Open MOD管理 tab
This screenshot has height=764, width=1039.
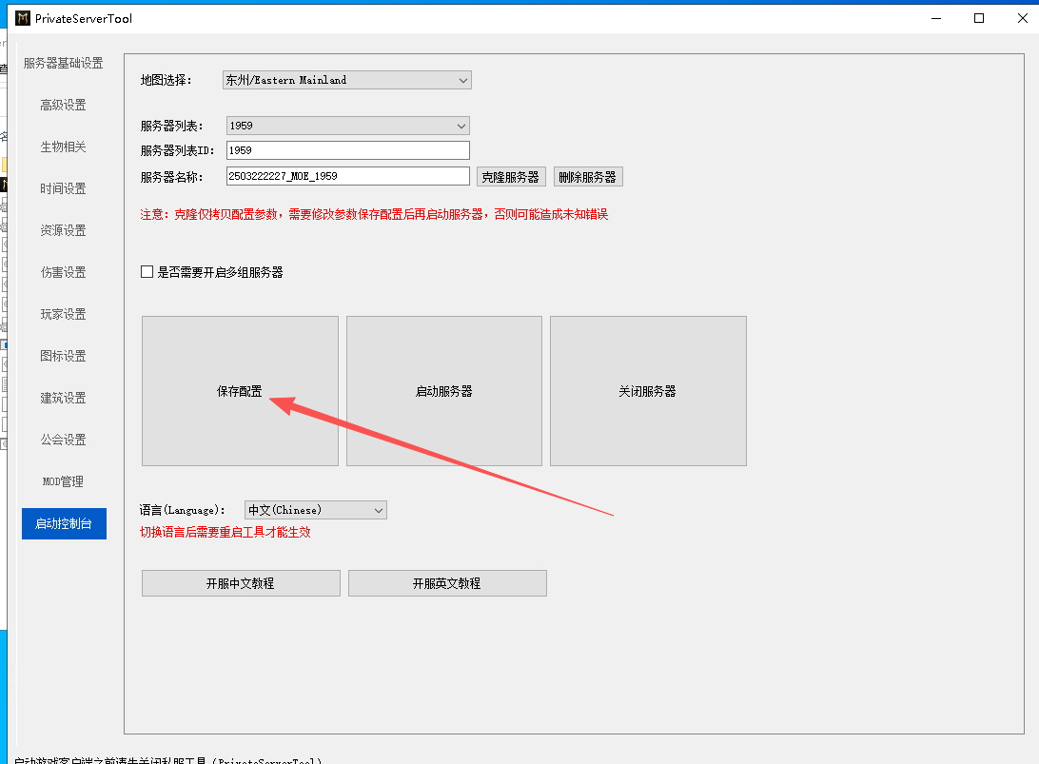coord(64,482)
